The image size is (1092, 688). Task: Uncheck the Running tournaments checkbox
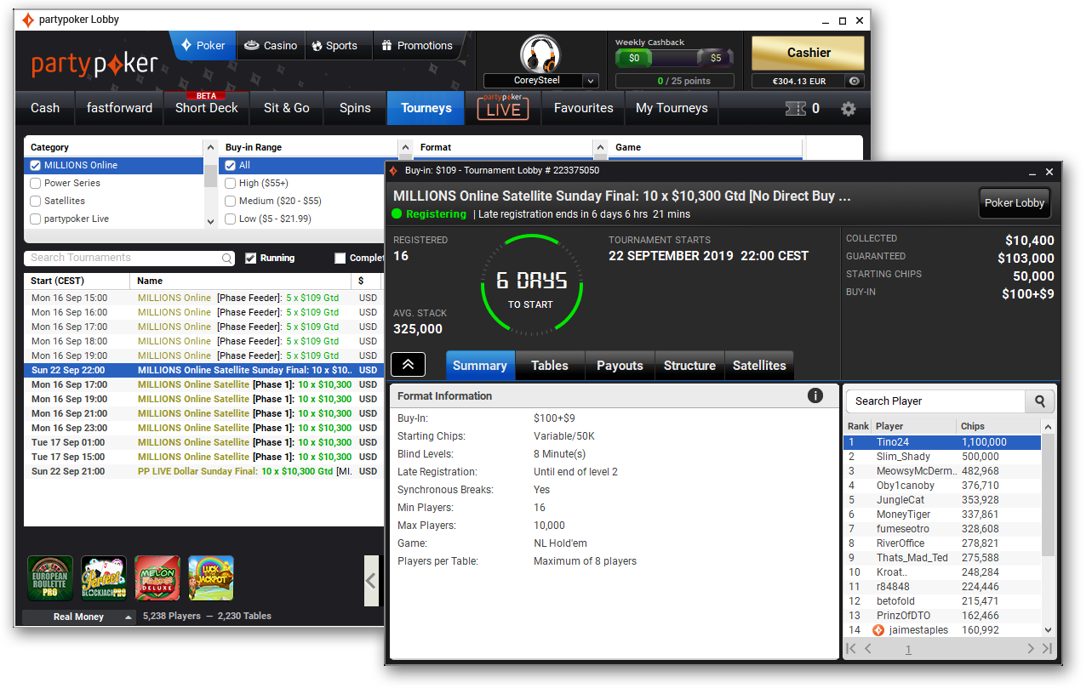click(x=251, y=259)
